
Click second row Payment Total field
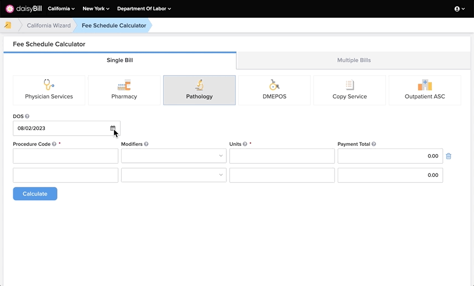coord(390,175)
